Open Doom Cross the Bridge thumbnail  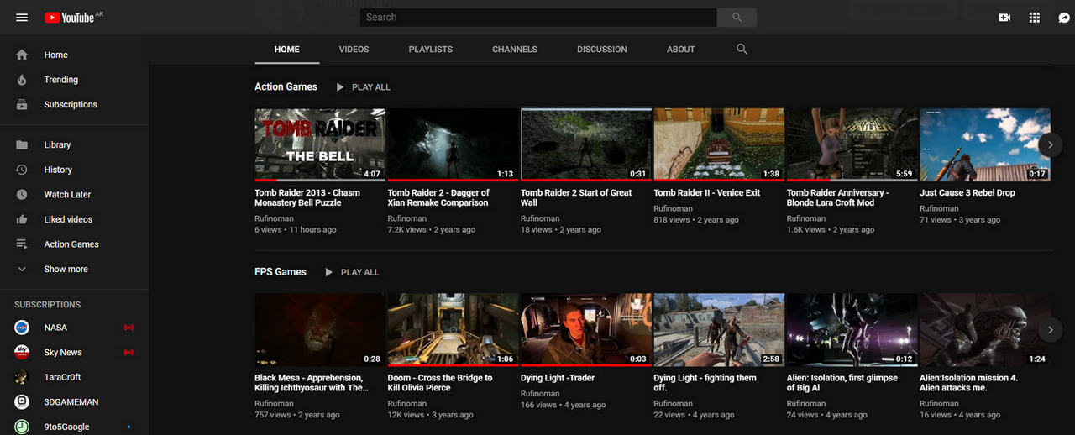tap(453, 329)
